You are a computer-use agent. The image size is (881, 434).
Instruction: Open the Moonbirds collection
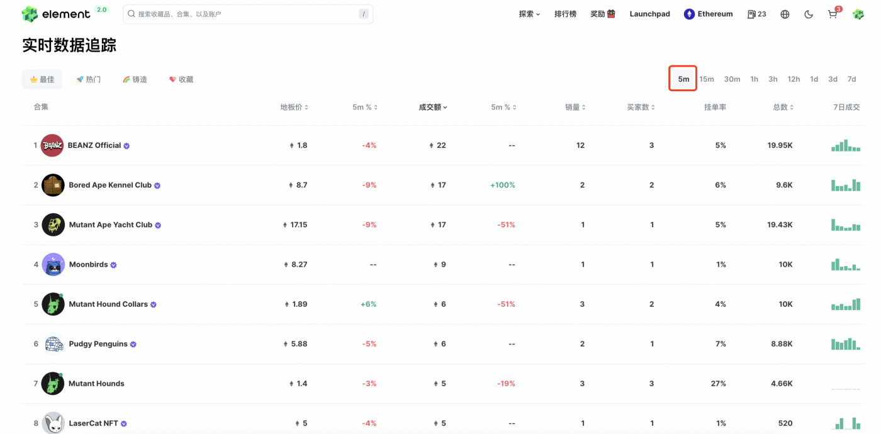[x=89, y=264]
